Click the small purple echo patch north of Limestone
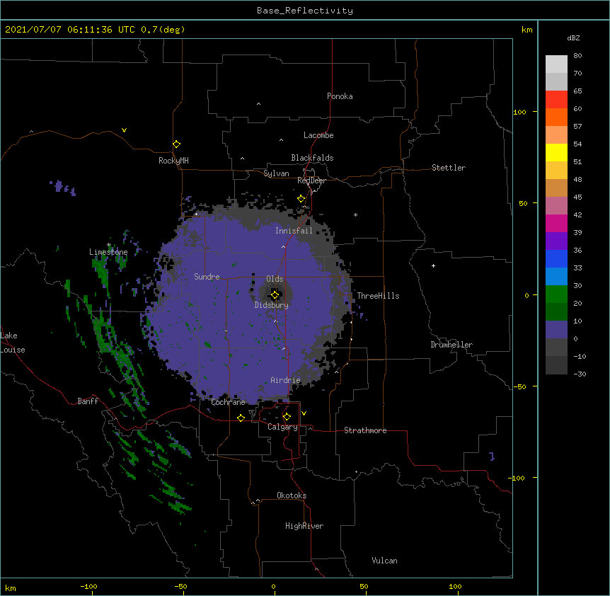Viewport: 610px width, 596px height. 62,187
